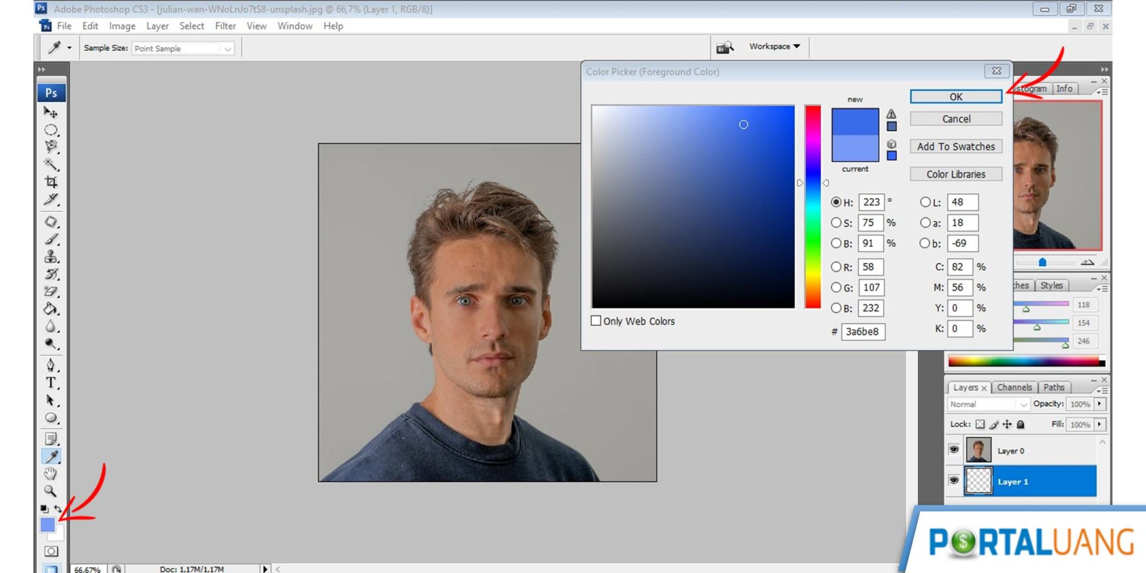Select the Pen tool
The width and height of the screenshot is (1146, 573).
tap(51, 365)
